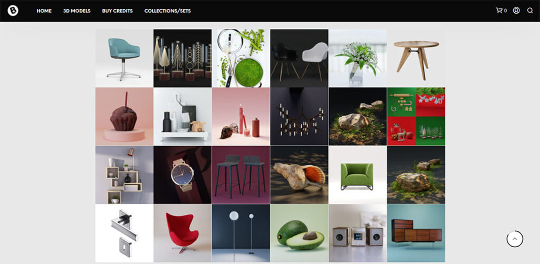The image size is (540, 264).
Task: Go to BUY CREDITS page
Action: [x=118, y=11]
